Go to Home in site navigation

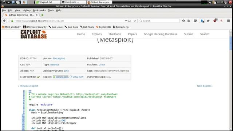click(81, 34)
